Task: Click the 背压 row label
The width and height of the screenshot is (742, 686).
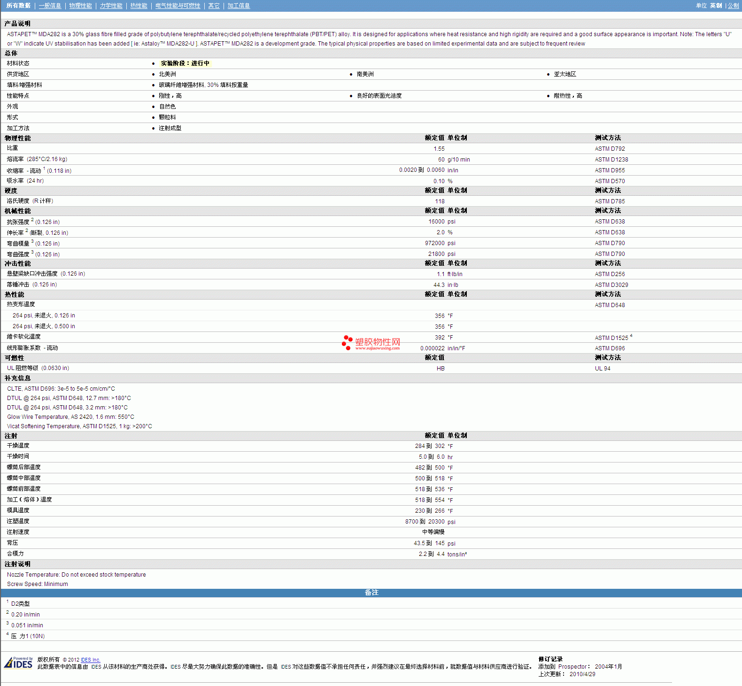Action: click(12, 543)
